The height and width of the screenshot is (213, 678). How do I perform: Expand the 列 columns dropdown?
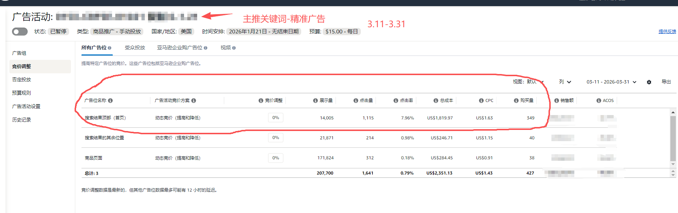565,82
